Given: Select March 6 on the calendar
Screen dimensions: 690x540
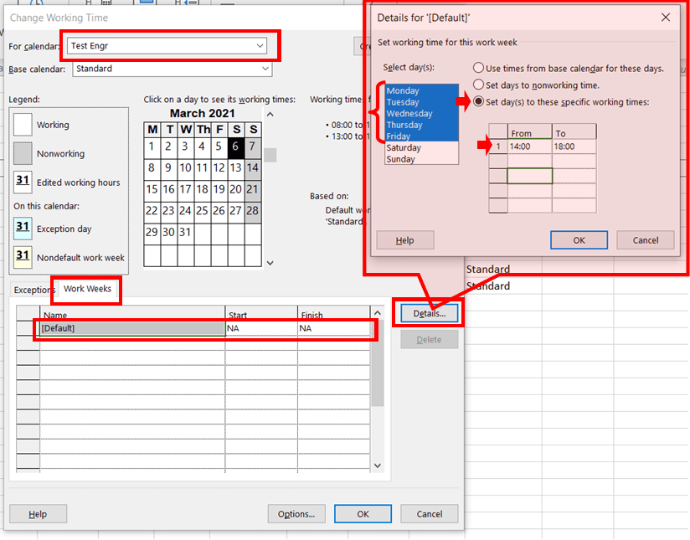Looking at the screenshot, I should (x=234, y=147).
